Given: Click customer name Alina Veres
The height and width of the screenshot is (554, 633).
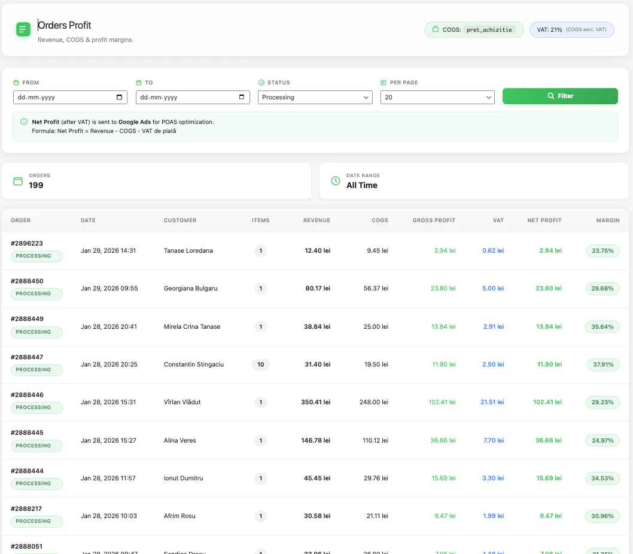Looking at the screenshot, I should tap(179, 440).
